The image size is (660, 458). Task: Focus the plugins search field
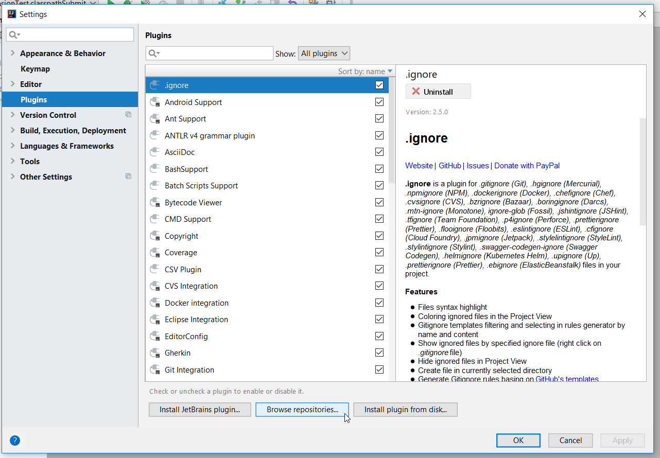210,54
